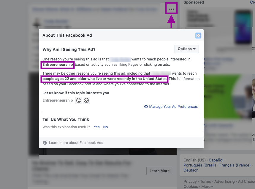Expand the More footer menu
This screenshot has height=189, width=255.
[207, 187]
